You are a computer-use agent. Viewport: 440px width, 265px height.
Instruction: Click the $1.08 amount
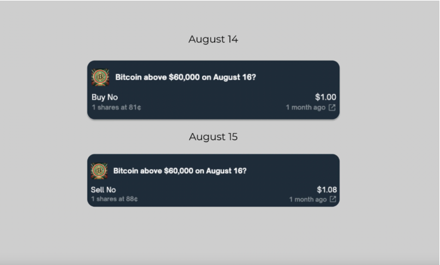[x=327, y=190]
